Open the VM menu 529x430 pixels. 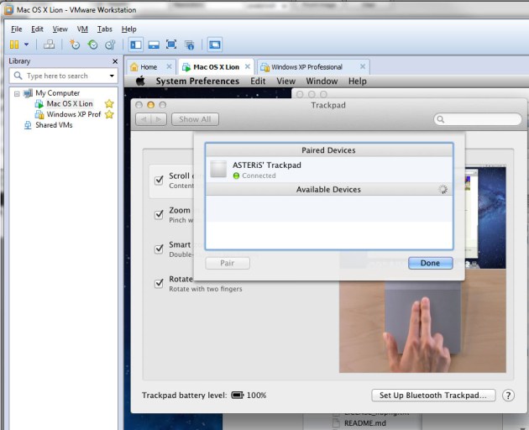(82, 29)
